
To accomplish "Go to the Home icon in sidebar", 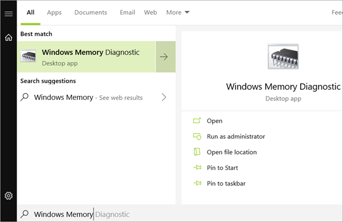I will (x=9, y=37).
